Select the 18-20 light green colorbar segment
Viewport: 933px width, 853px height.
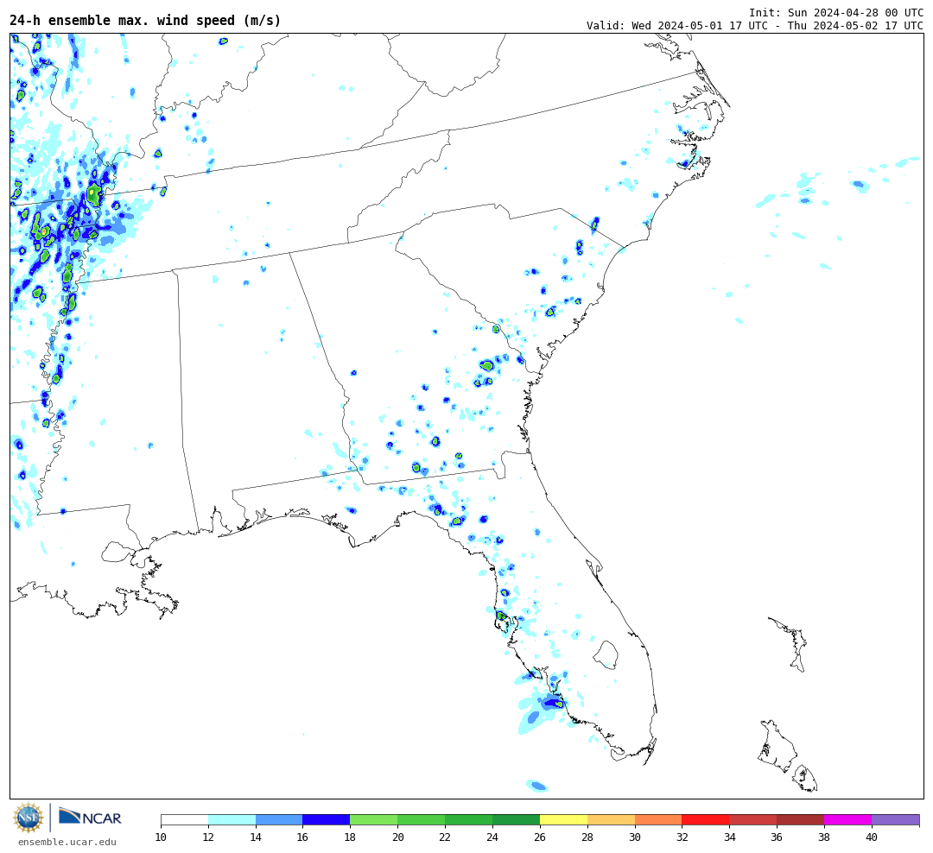(374, 820)
